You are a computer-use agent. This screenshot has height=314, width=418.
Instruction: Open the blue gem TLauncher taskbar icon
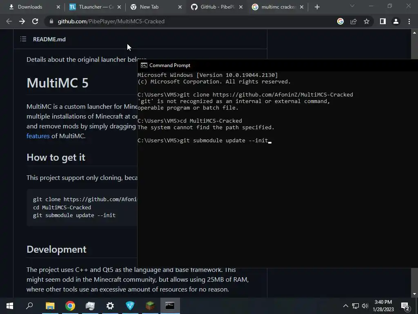click(x=130, y=306)
